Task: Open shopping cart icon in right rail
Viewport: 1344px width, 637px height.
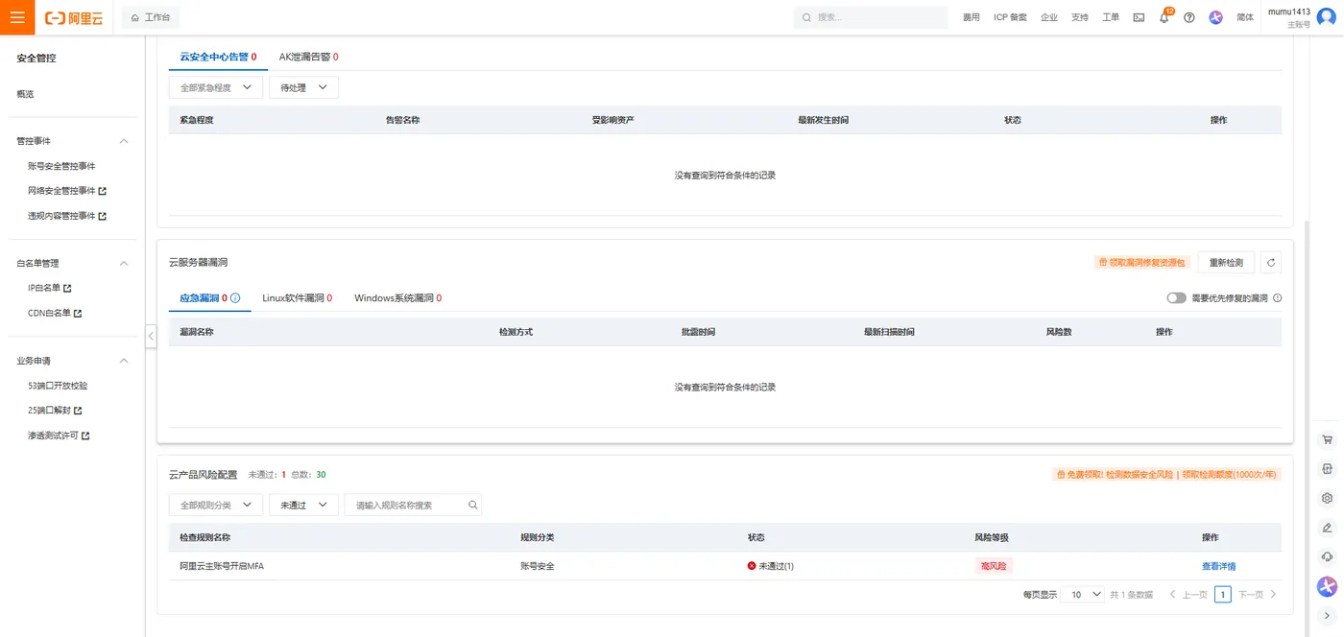Action: point(1328,439)
